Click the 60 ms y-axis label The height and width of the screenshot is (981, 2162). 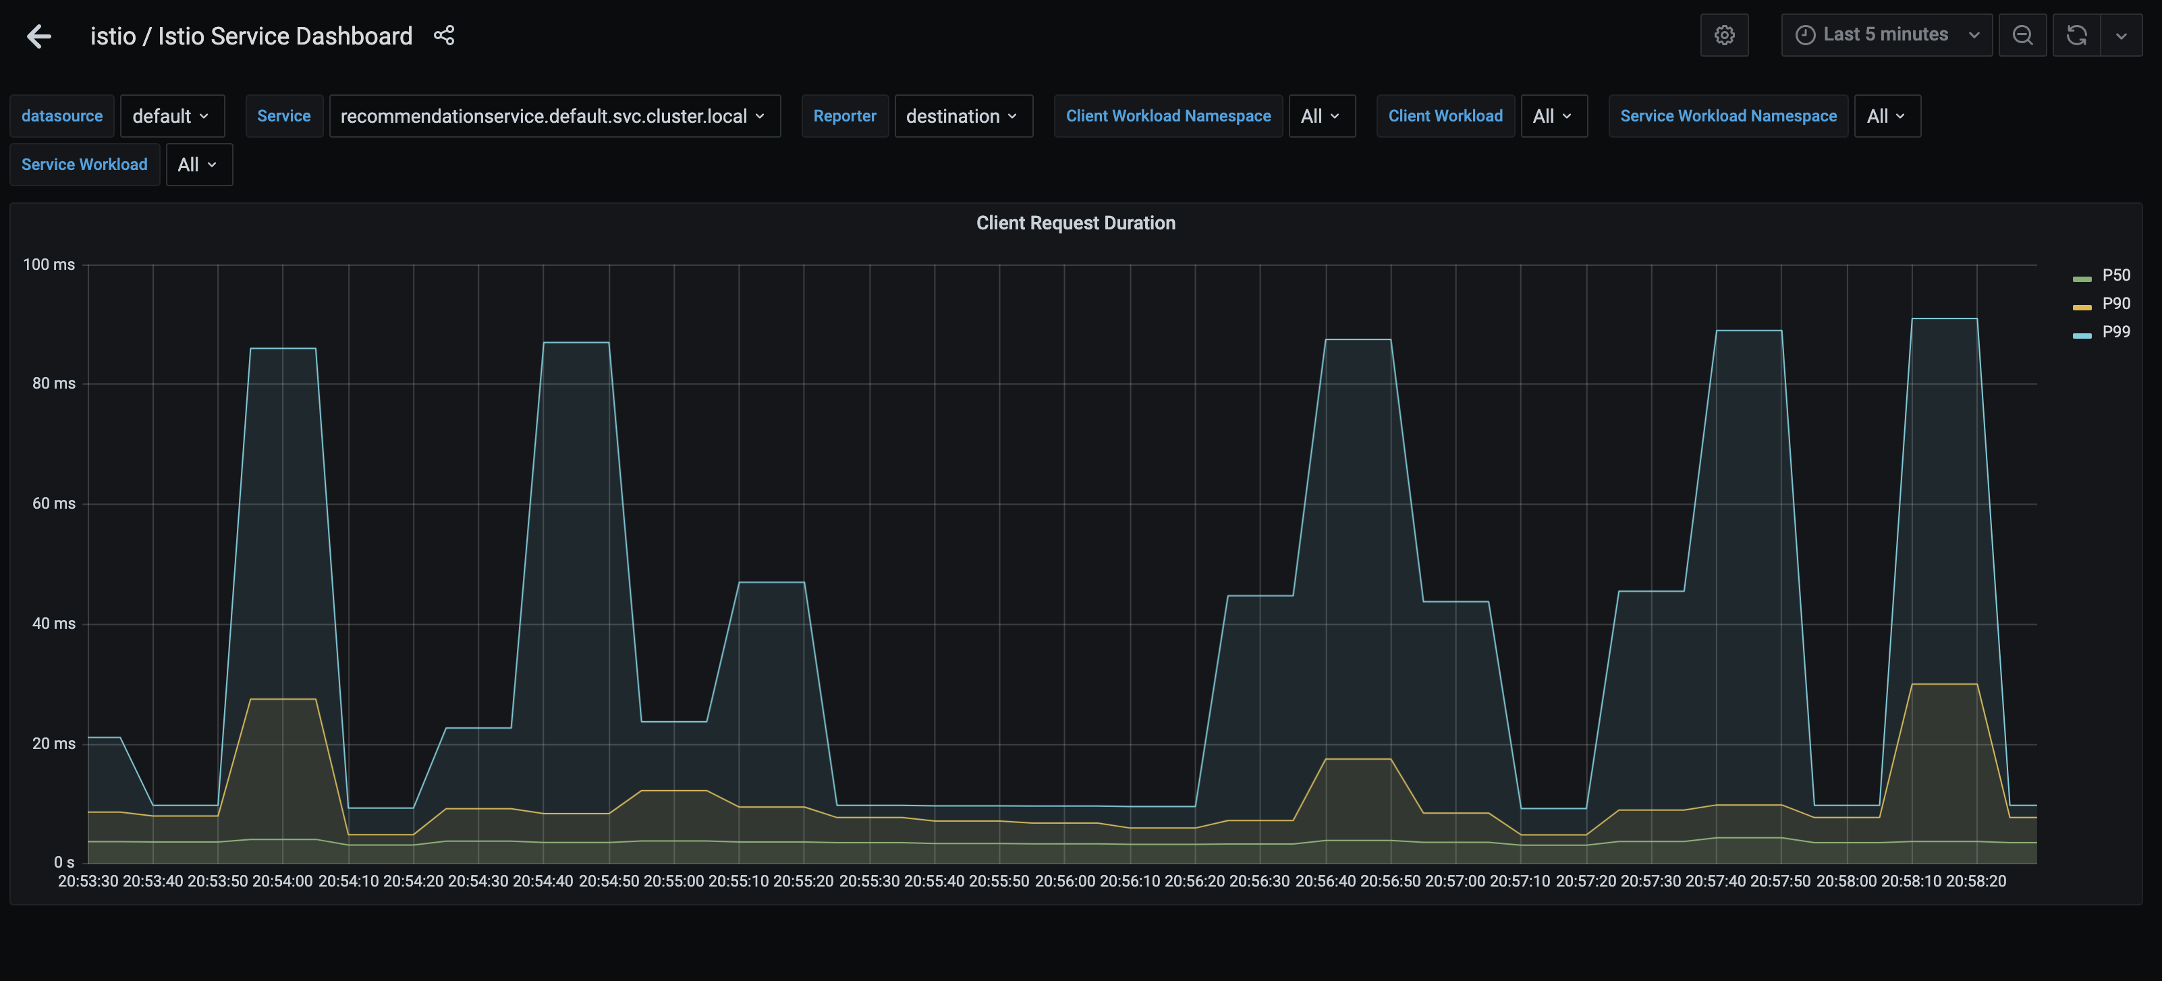54,503
